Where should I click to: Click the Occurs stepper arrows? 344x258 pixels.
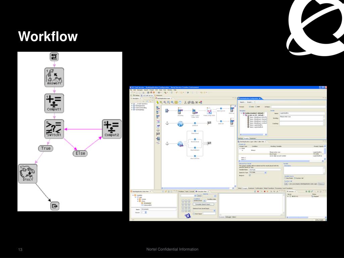146,212
